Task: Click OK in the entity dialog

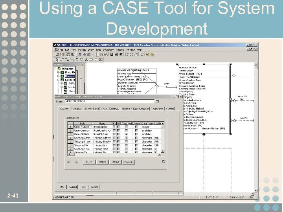Action: (x=62, y=187)
